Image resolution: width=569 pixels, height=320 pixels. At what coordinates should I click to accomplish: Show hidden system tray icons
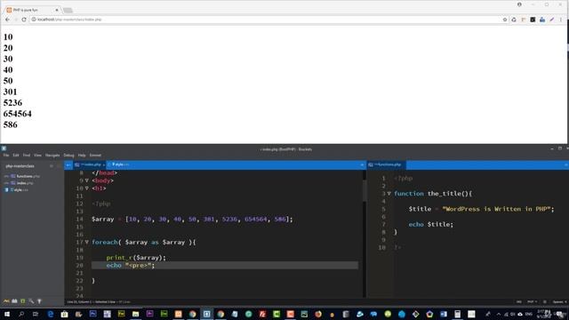coord(499,314)
